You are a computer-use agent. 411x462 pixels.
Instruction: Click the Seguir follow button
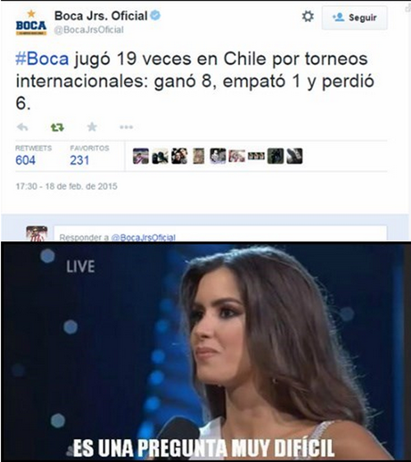pos(354,18)
